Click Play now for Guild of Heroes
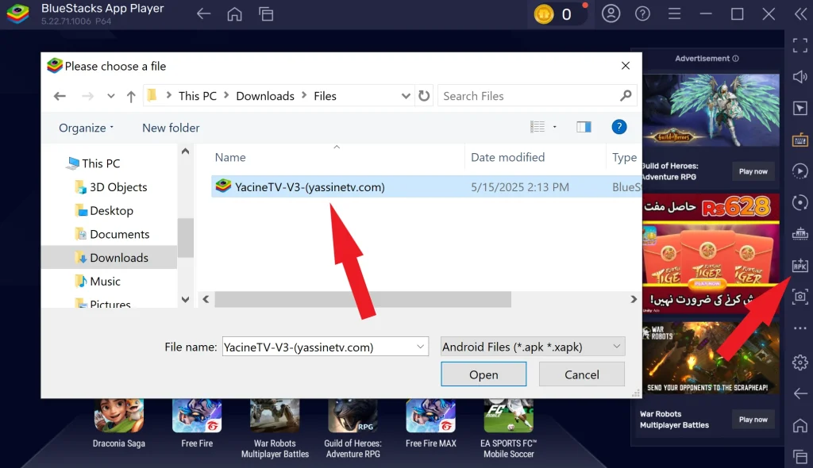Screen dimensions: 813x468 coord(753,171)
